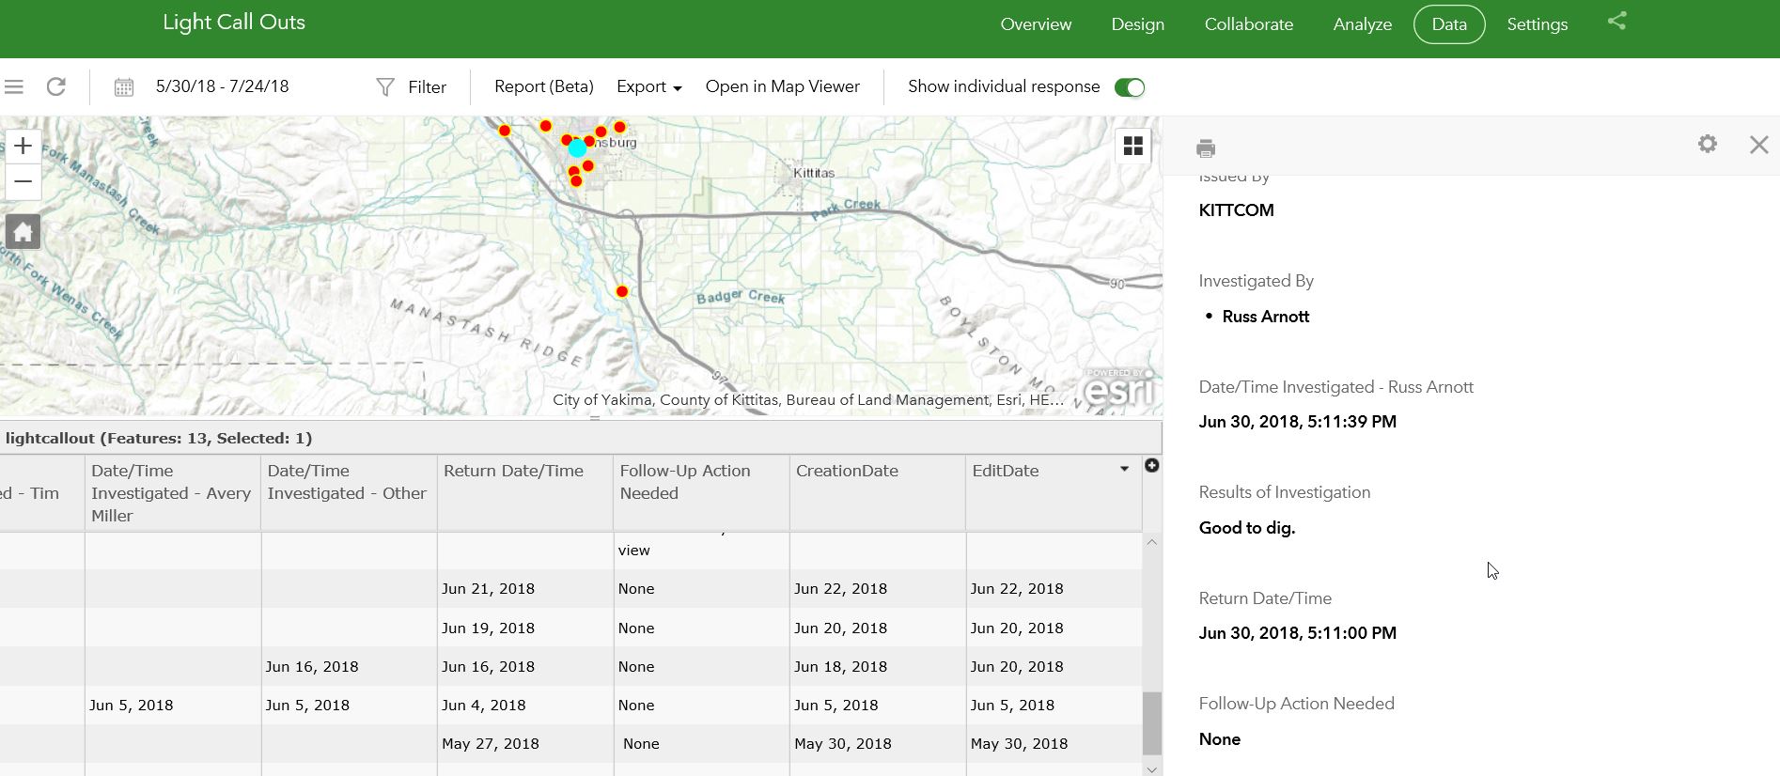Go to the Collaborate tab

point(1248,24)
